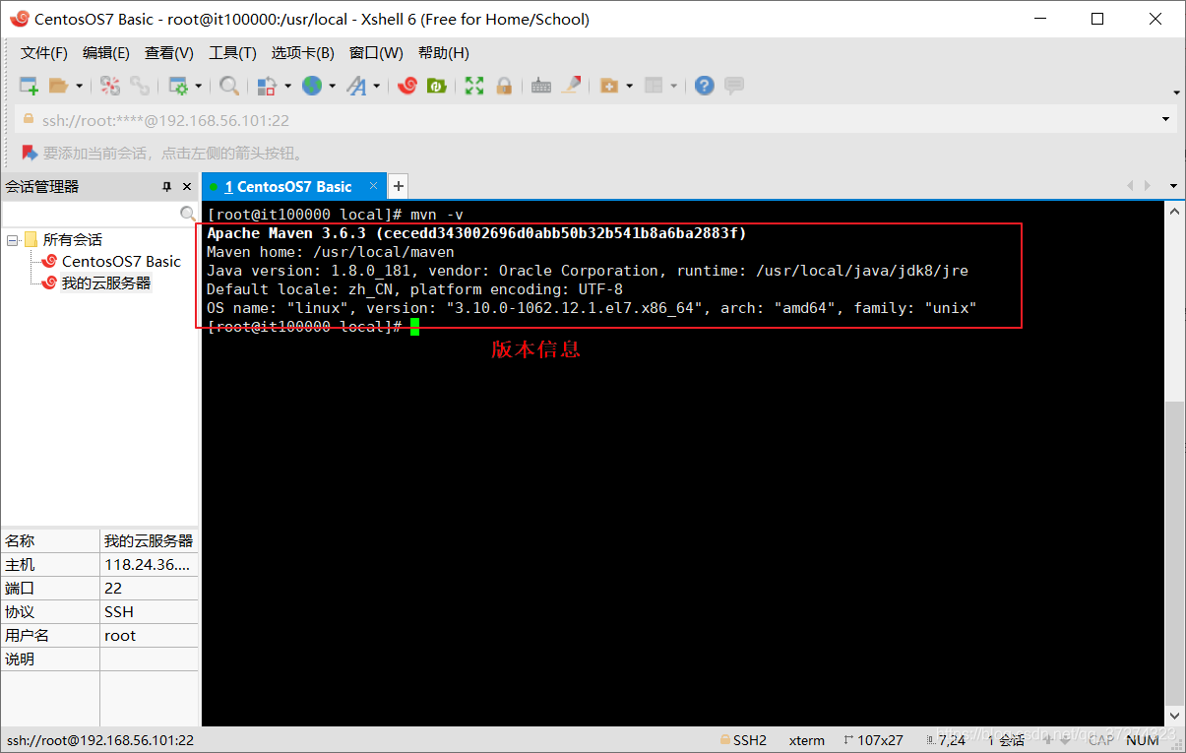Pin the session manager panel
The height and width of the screenshot is (753, 1186).
pos(166,187)
